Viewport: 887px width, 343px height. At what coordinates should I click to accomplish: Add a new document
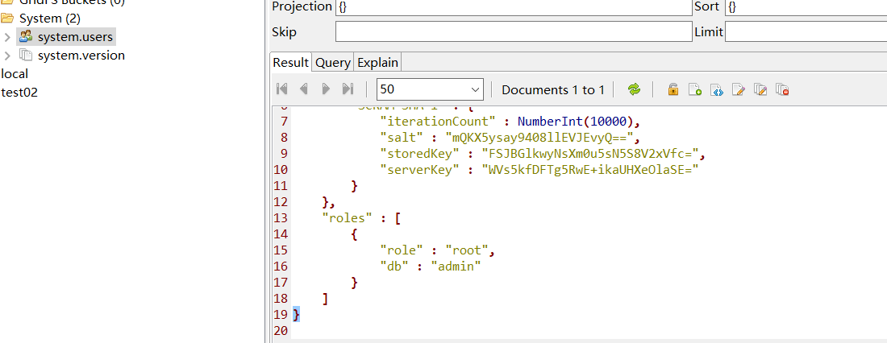[x=694, y=89]
